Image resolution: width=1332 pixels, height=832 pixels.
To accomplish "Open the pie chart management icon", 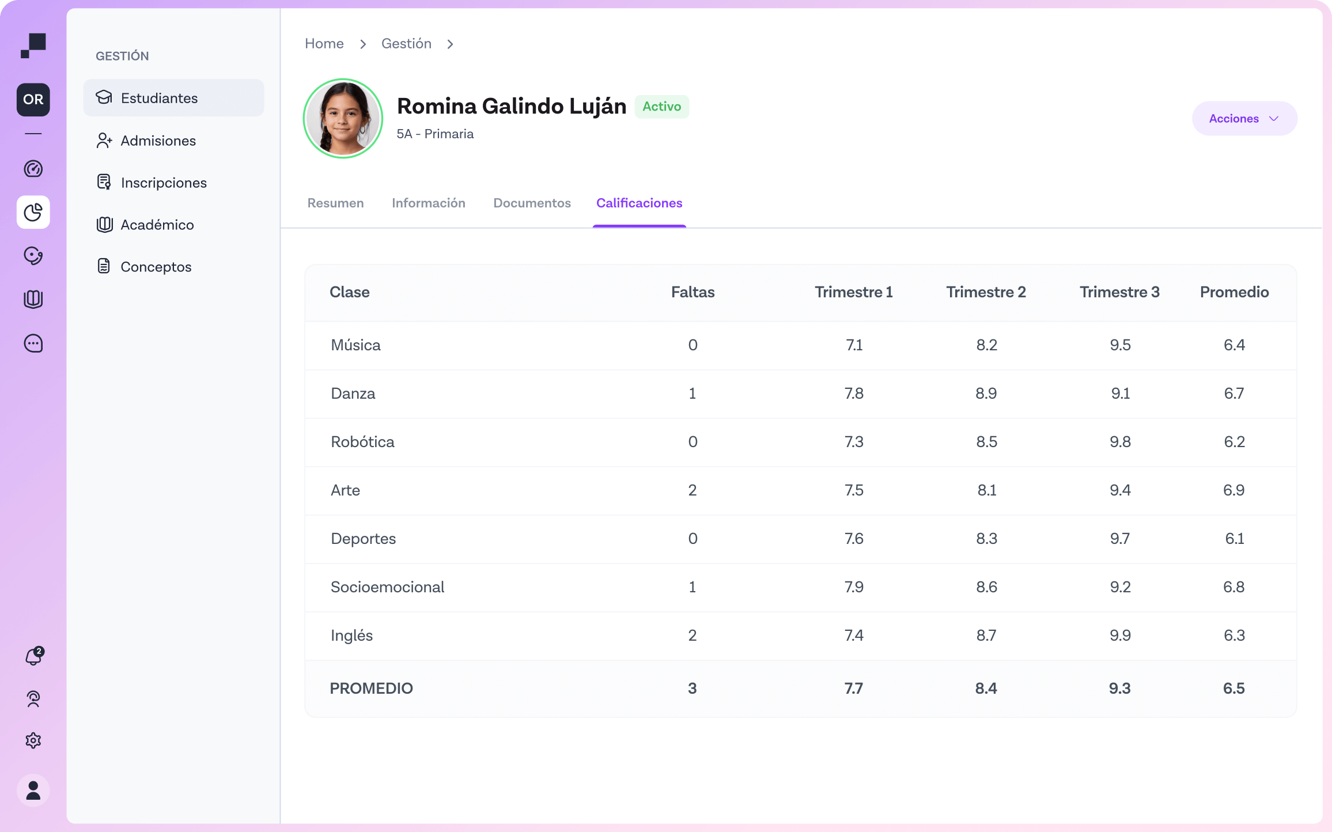I will pos(33,213).
